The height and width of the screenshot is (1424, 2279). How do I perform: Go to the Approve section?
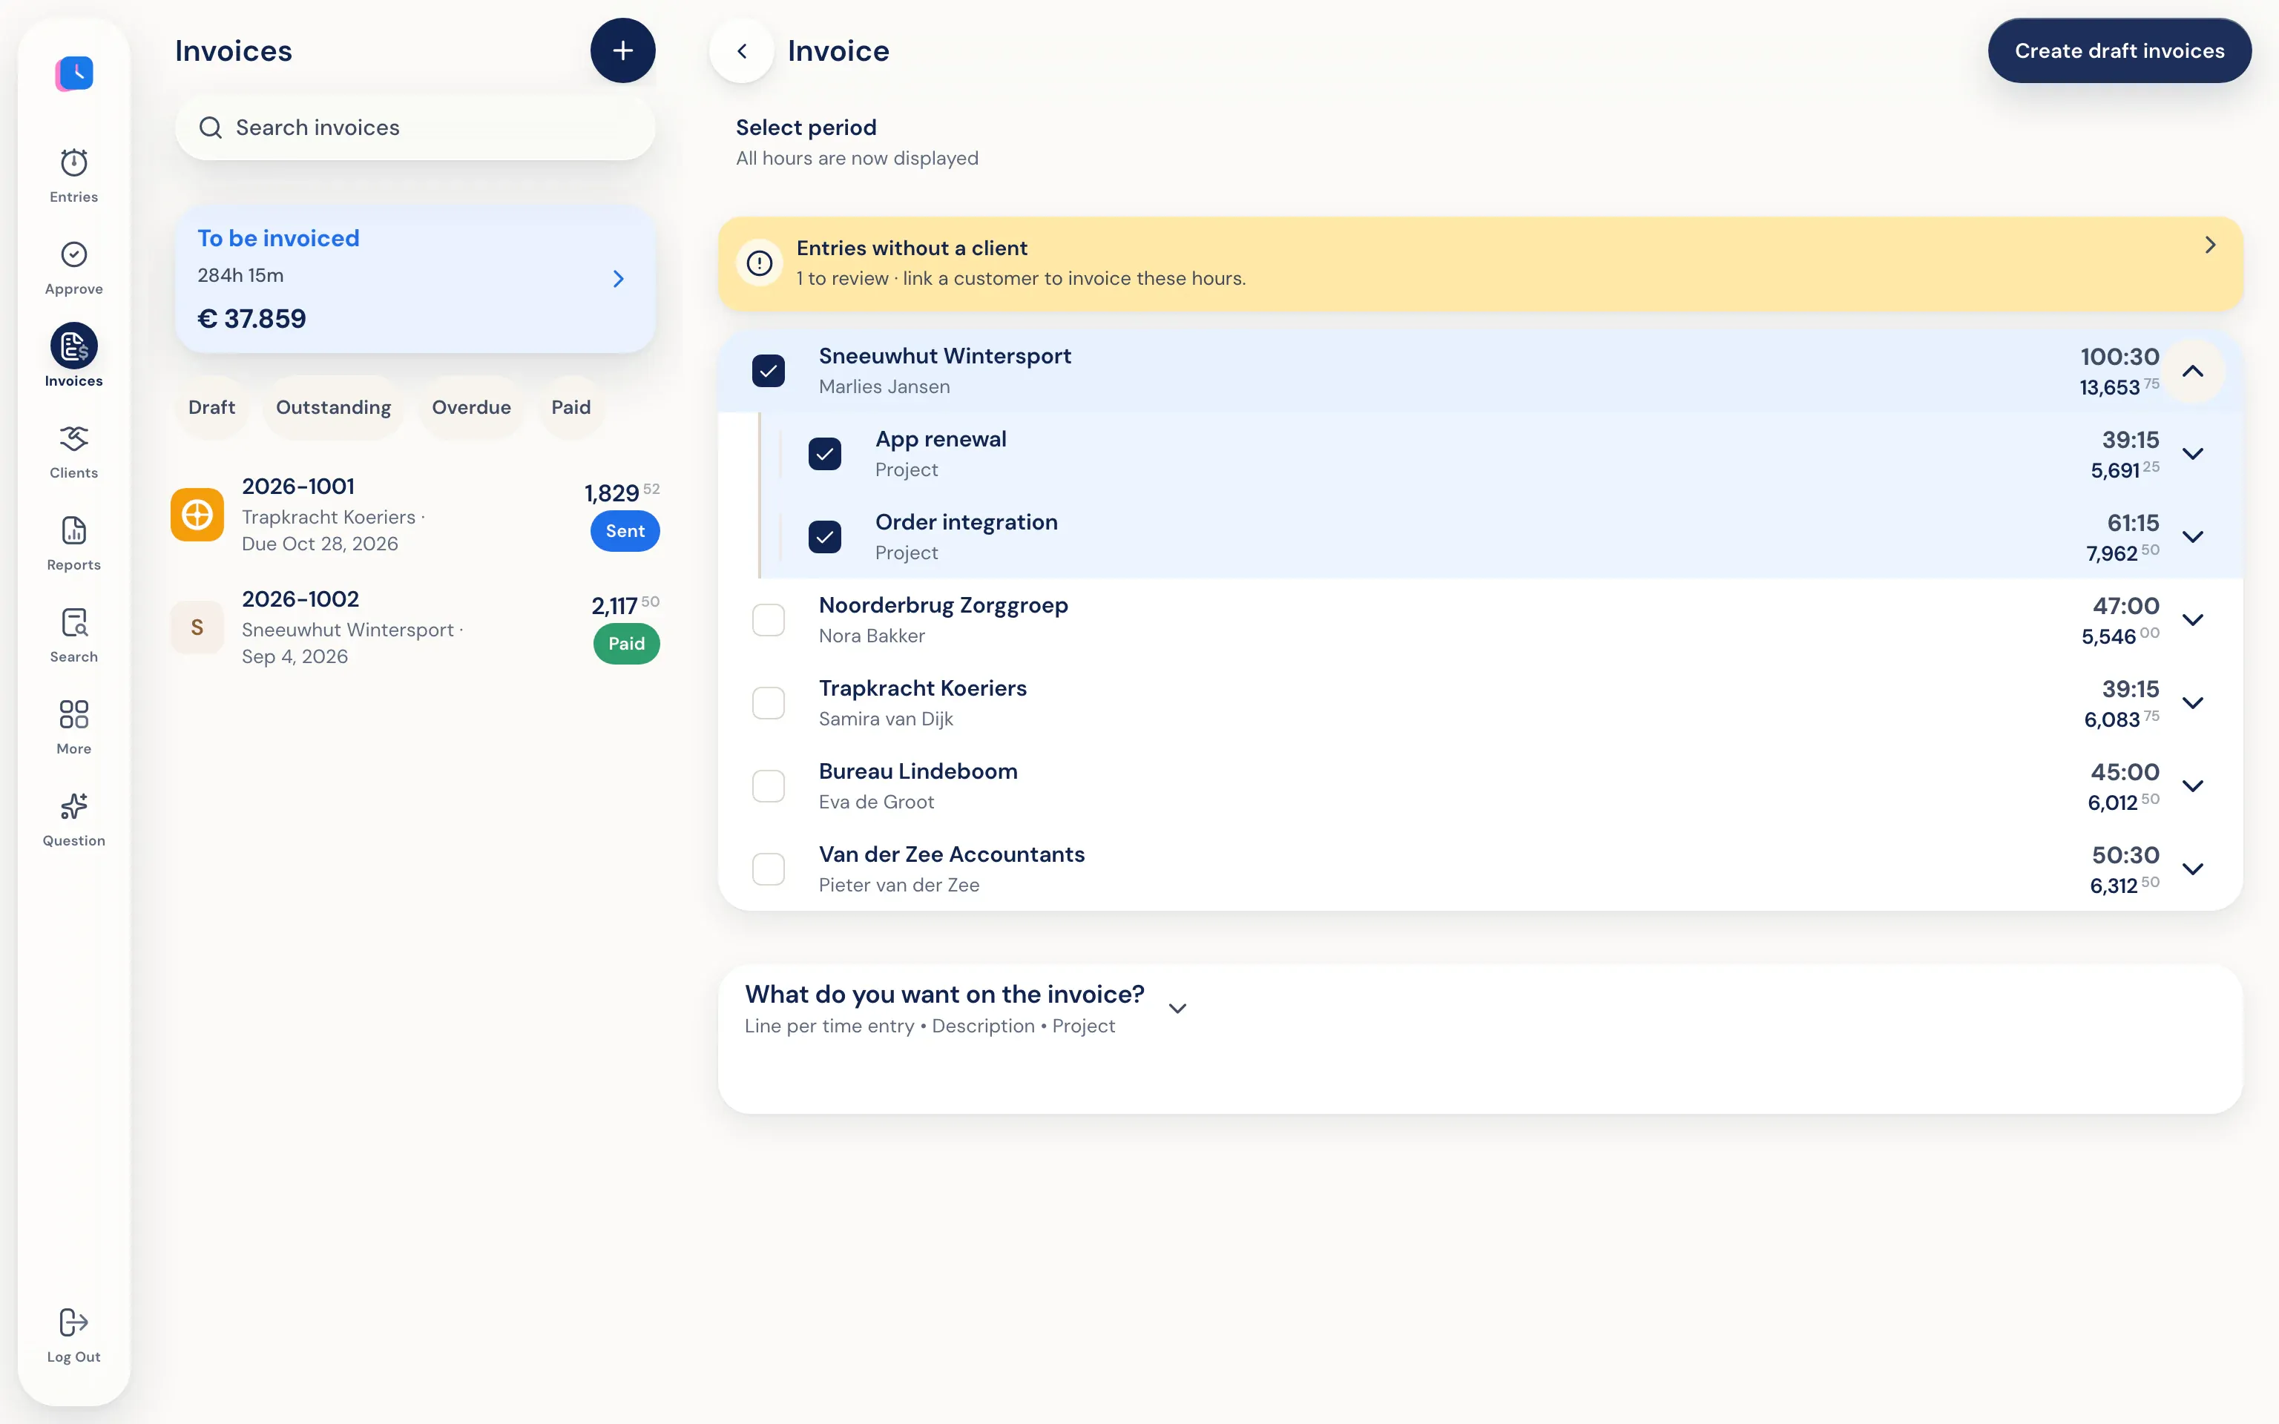coord(73,268)
